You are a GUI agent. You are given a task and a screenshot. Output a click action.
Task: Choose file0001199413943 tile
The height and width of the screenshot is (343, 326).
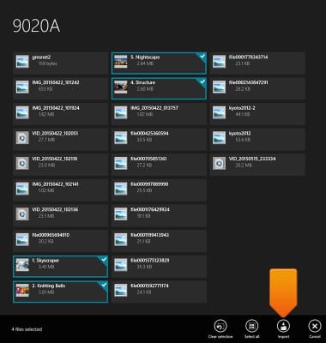tap(159, 241)
